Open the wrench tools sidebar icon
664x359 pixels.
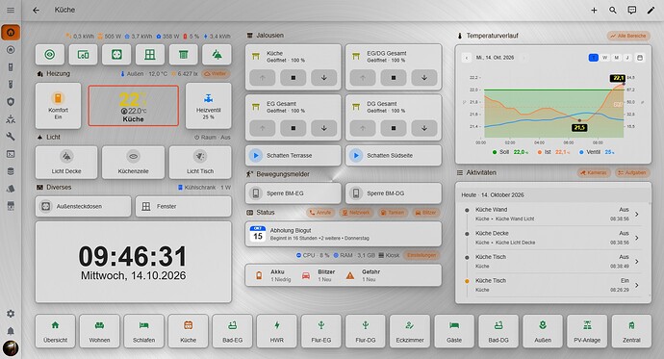point(11,137)
